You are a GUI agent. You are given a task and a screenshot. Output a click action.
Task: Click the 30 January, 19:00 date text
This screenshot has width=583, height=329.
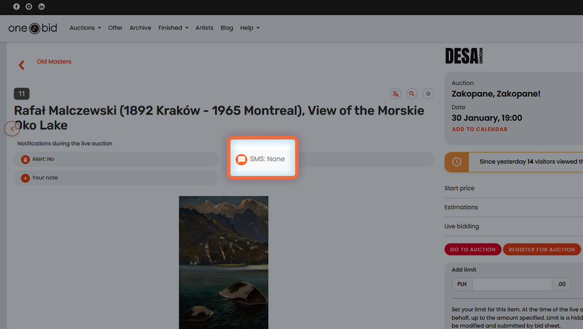click(x=487, y=118)
